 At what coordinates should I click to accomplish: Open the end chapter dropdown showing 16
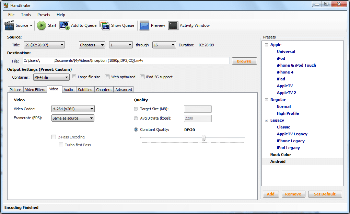(164, 45)
